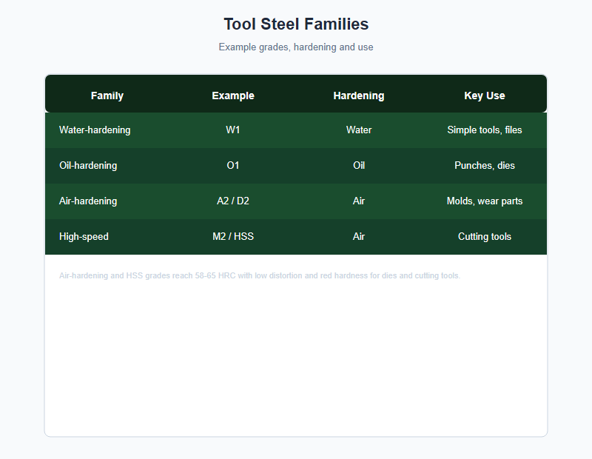Click the 'Simple tools, files' cell

(x=485, y=130)
